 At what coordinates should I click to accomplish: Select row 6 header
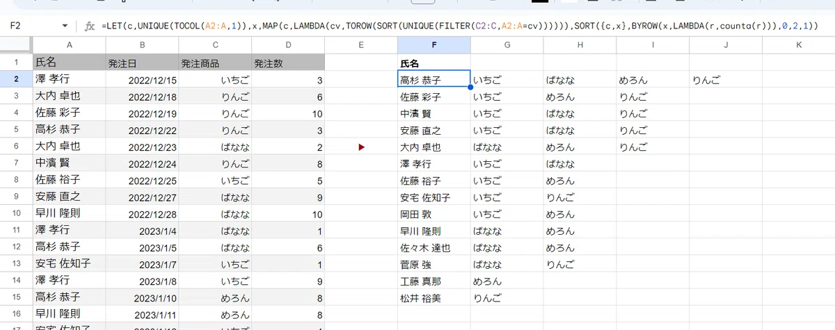click(16, 146)
